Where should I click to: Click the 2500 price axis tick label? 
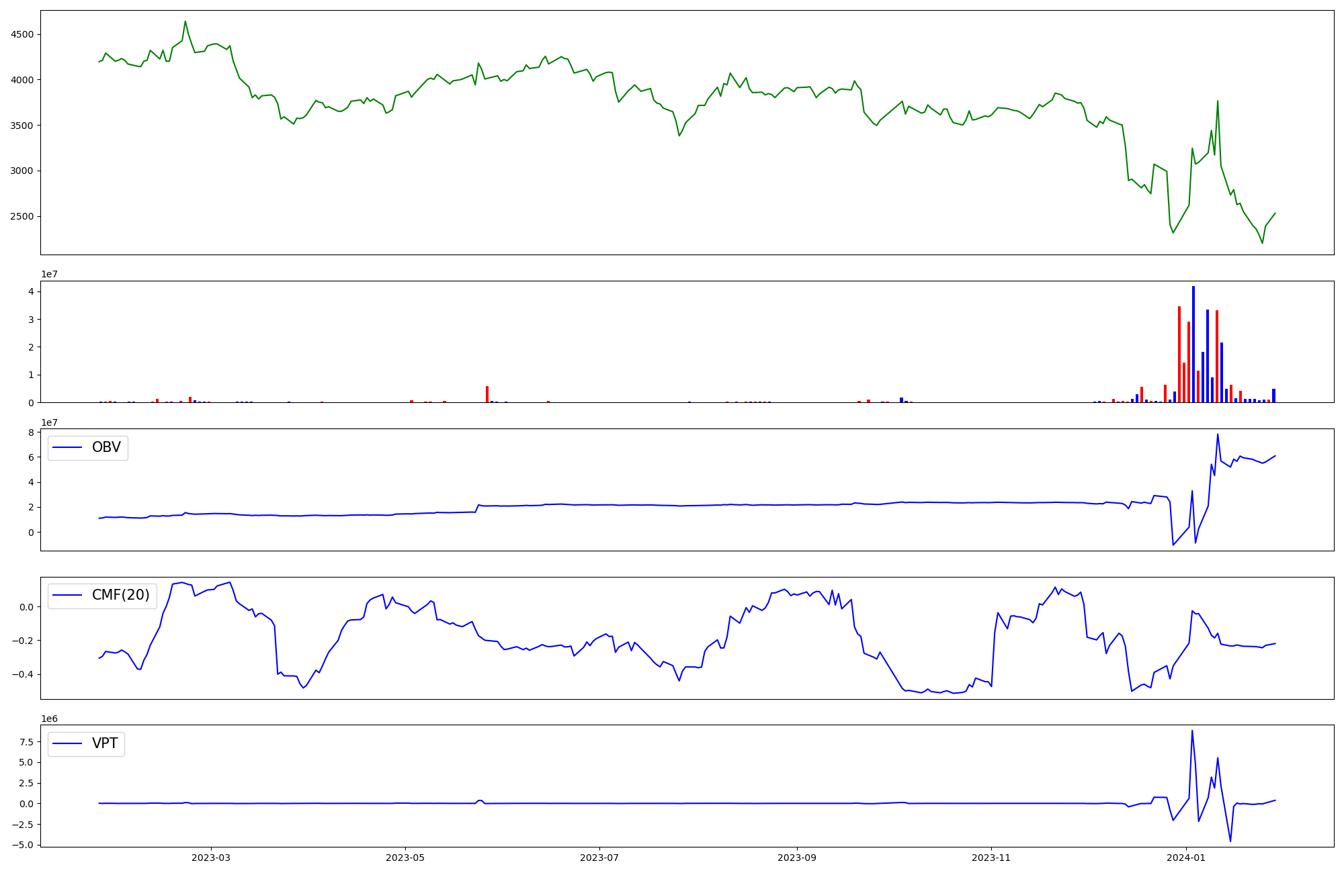[x=22, y=216]
